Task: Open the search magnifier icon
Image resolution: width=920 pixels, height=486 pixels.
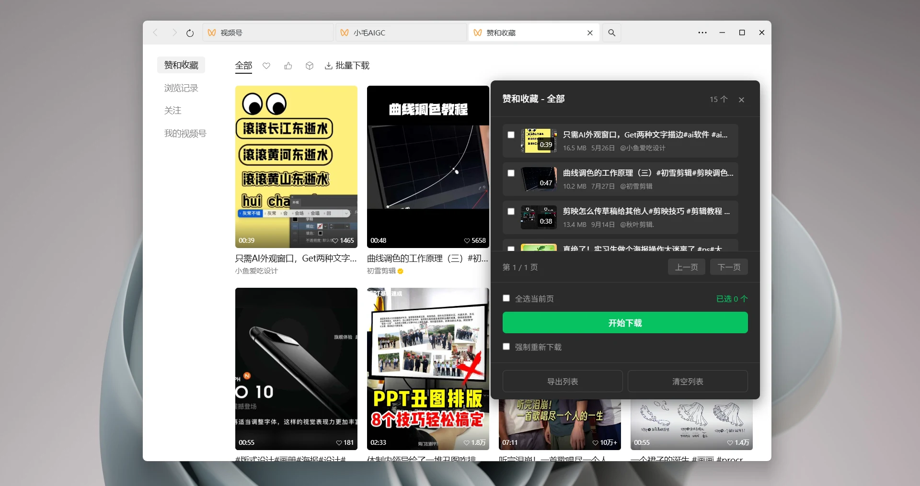Action: point(612,33)
